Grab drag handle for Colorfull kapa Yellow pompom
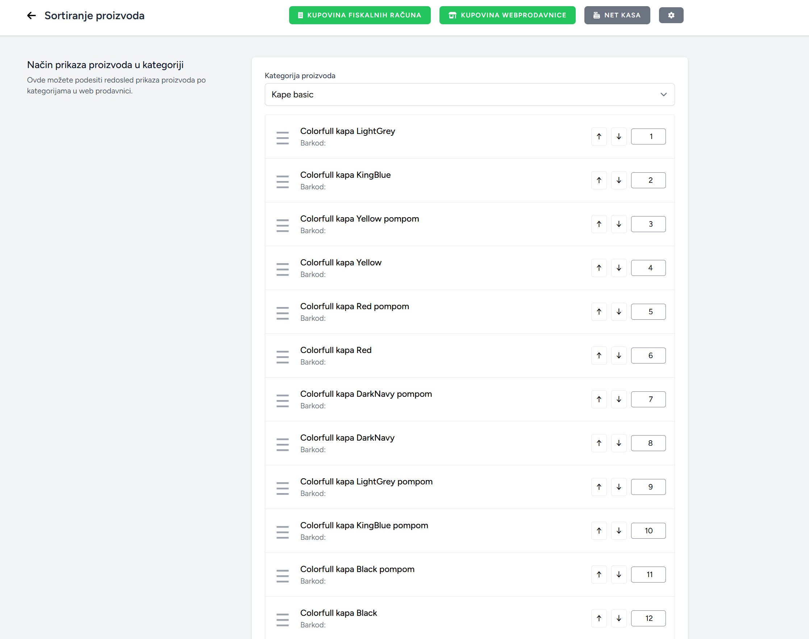809x639 pixels. (283, 226)
